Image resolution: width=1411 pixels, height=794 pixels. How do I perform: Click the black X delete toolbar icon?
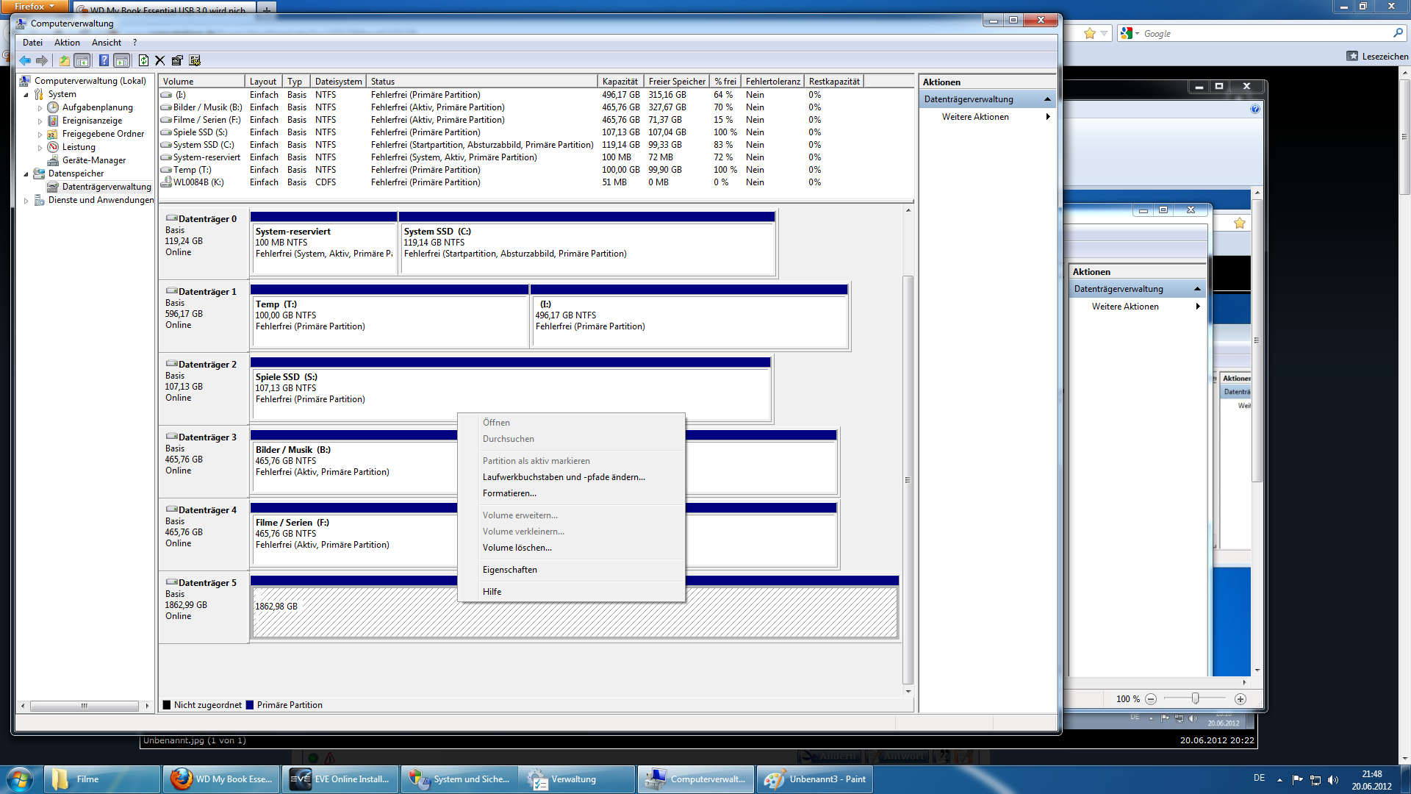tap(159, 60)
